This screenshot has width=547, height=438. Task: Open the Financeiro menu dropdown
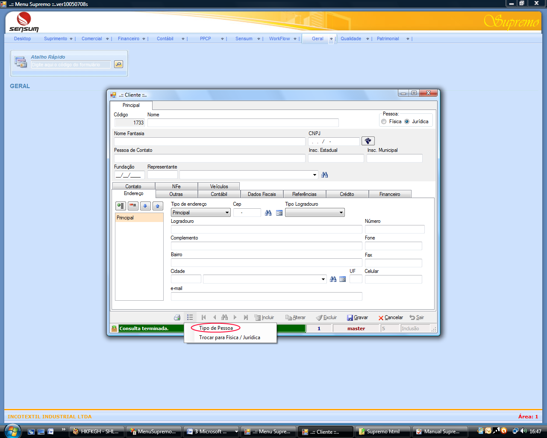click(144, 39)
